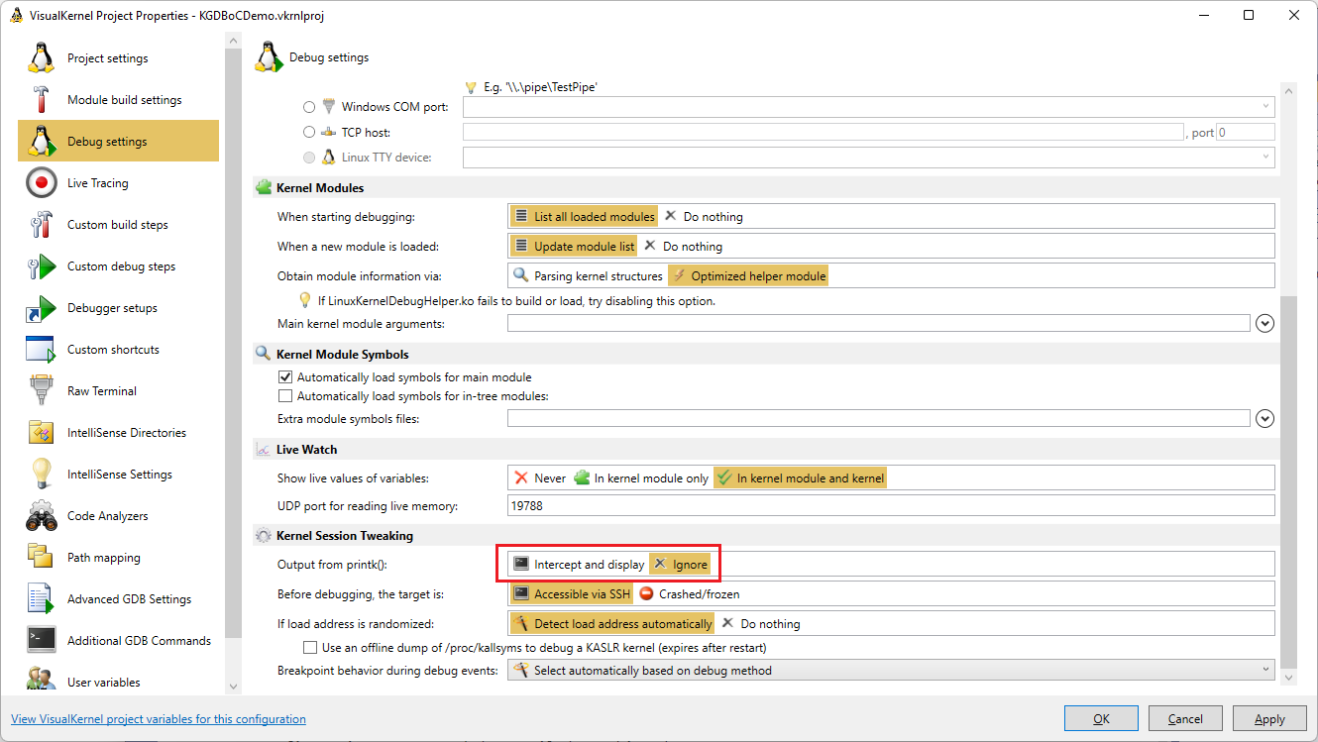Set new module loaded action to Do nothing
The width and height of the screenshot is (1318, 742).
coord(684,246)
